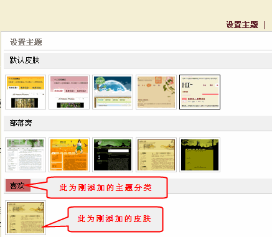Select the yellow header default skin thumbnail
272x237 pixels.
pyautogui.click(x=26, y=92)
